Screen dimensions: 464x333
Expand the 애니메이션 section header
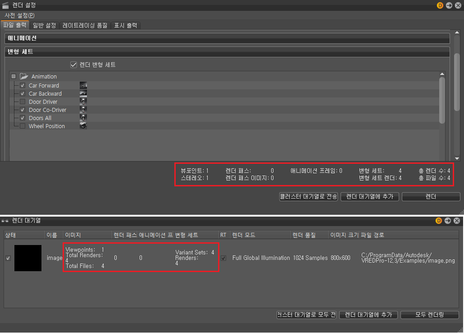click(227, 38)
